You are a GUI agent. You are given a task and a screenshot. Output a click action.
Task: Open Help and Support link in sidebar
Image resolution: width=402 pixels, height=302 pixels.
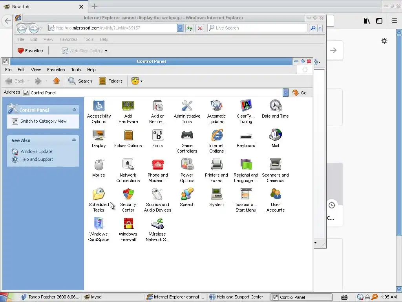click(37, 159)
